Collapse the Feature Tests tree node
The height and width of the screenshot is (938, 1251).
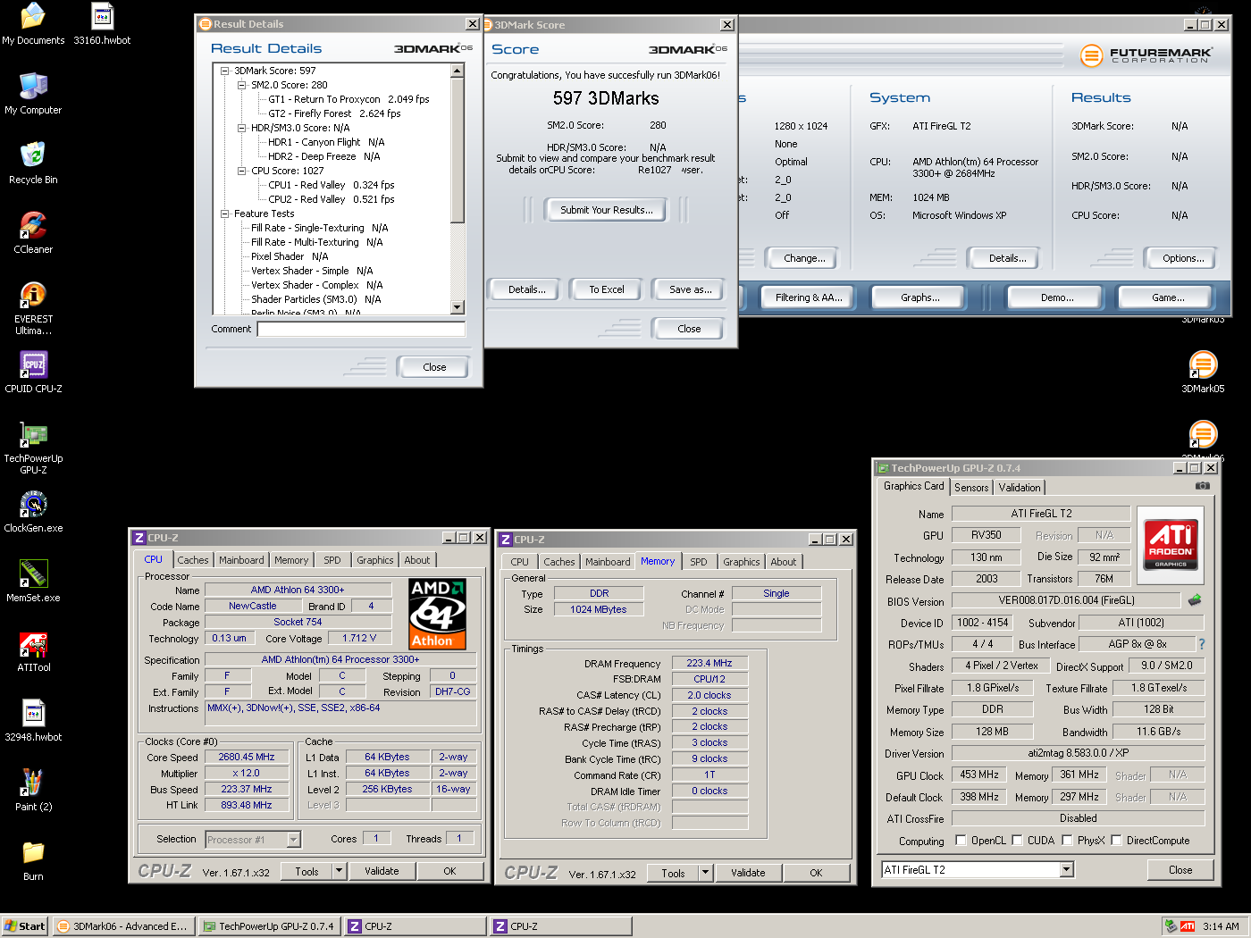pyautogui.click(x=225, y=214)
